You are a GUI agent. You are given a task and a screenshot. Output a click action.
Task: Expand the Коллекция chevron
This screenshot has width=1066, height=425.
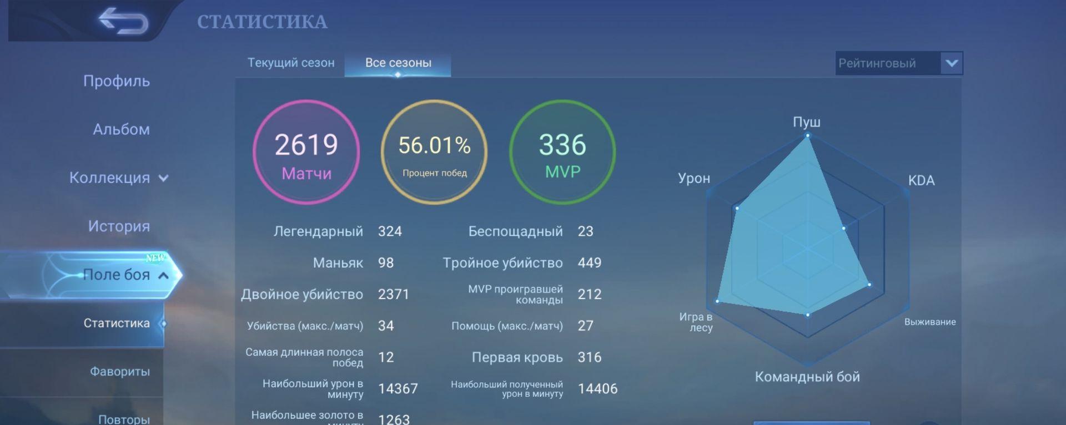tap(164, 178)
